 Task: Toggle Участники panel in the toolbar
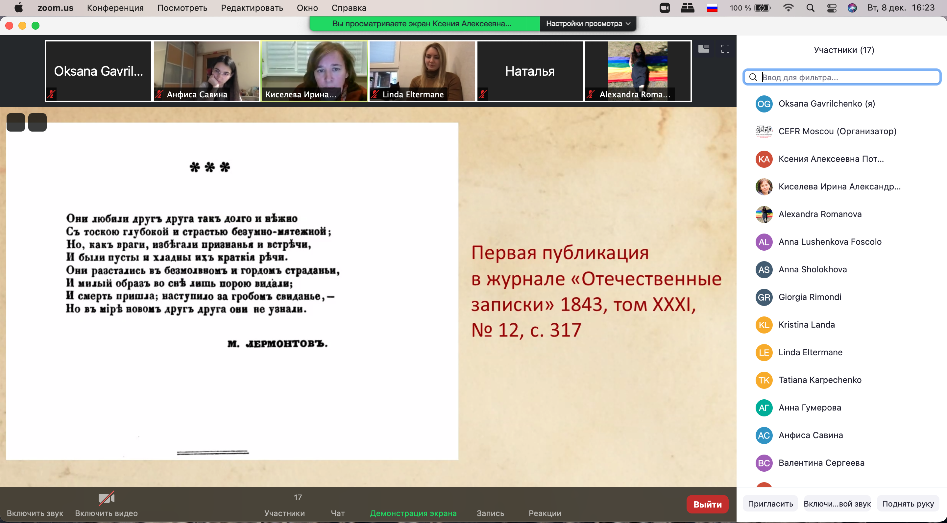284,505
